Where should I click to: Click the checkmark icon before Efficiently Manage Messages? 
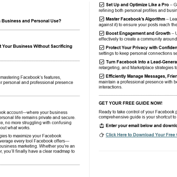tap(102, 76)
